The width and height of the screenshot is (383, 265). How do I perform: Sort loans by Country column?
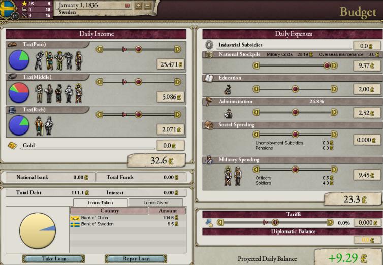coord(109,211)
